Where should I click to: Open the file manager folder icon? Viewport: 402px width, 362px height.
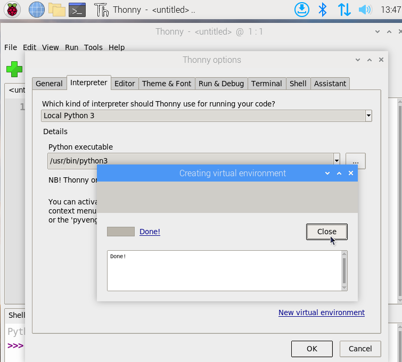click(56, 10)
